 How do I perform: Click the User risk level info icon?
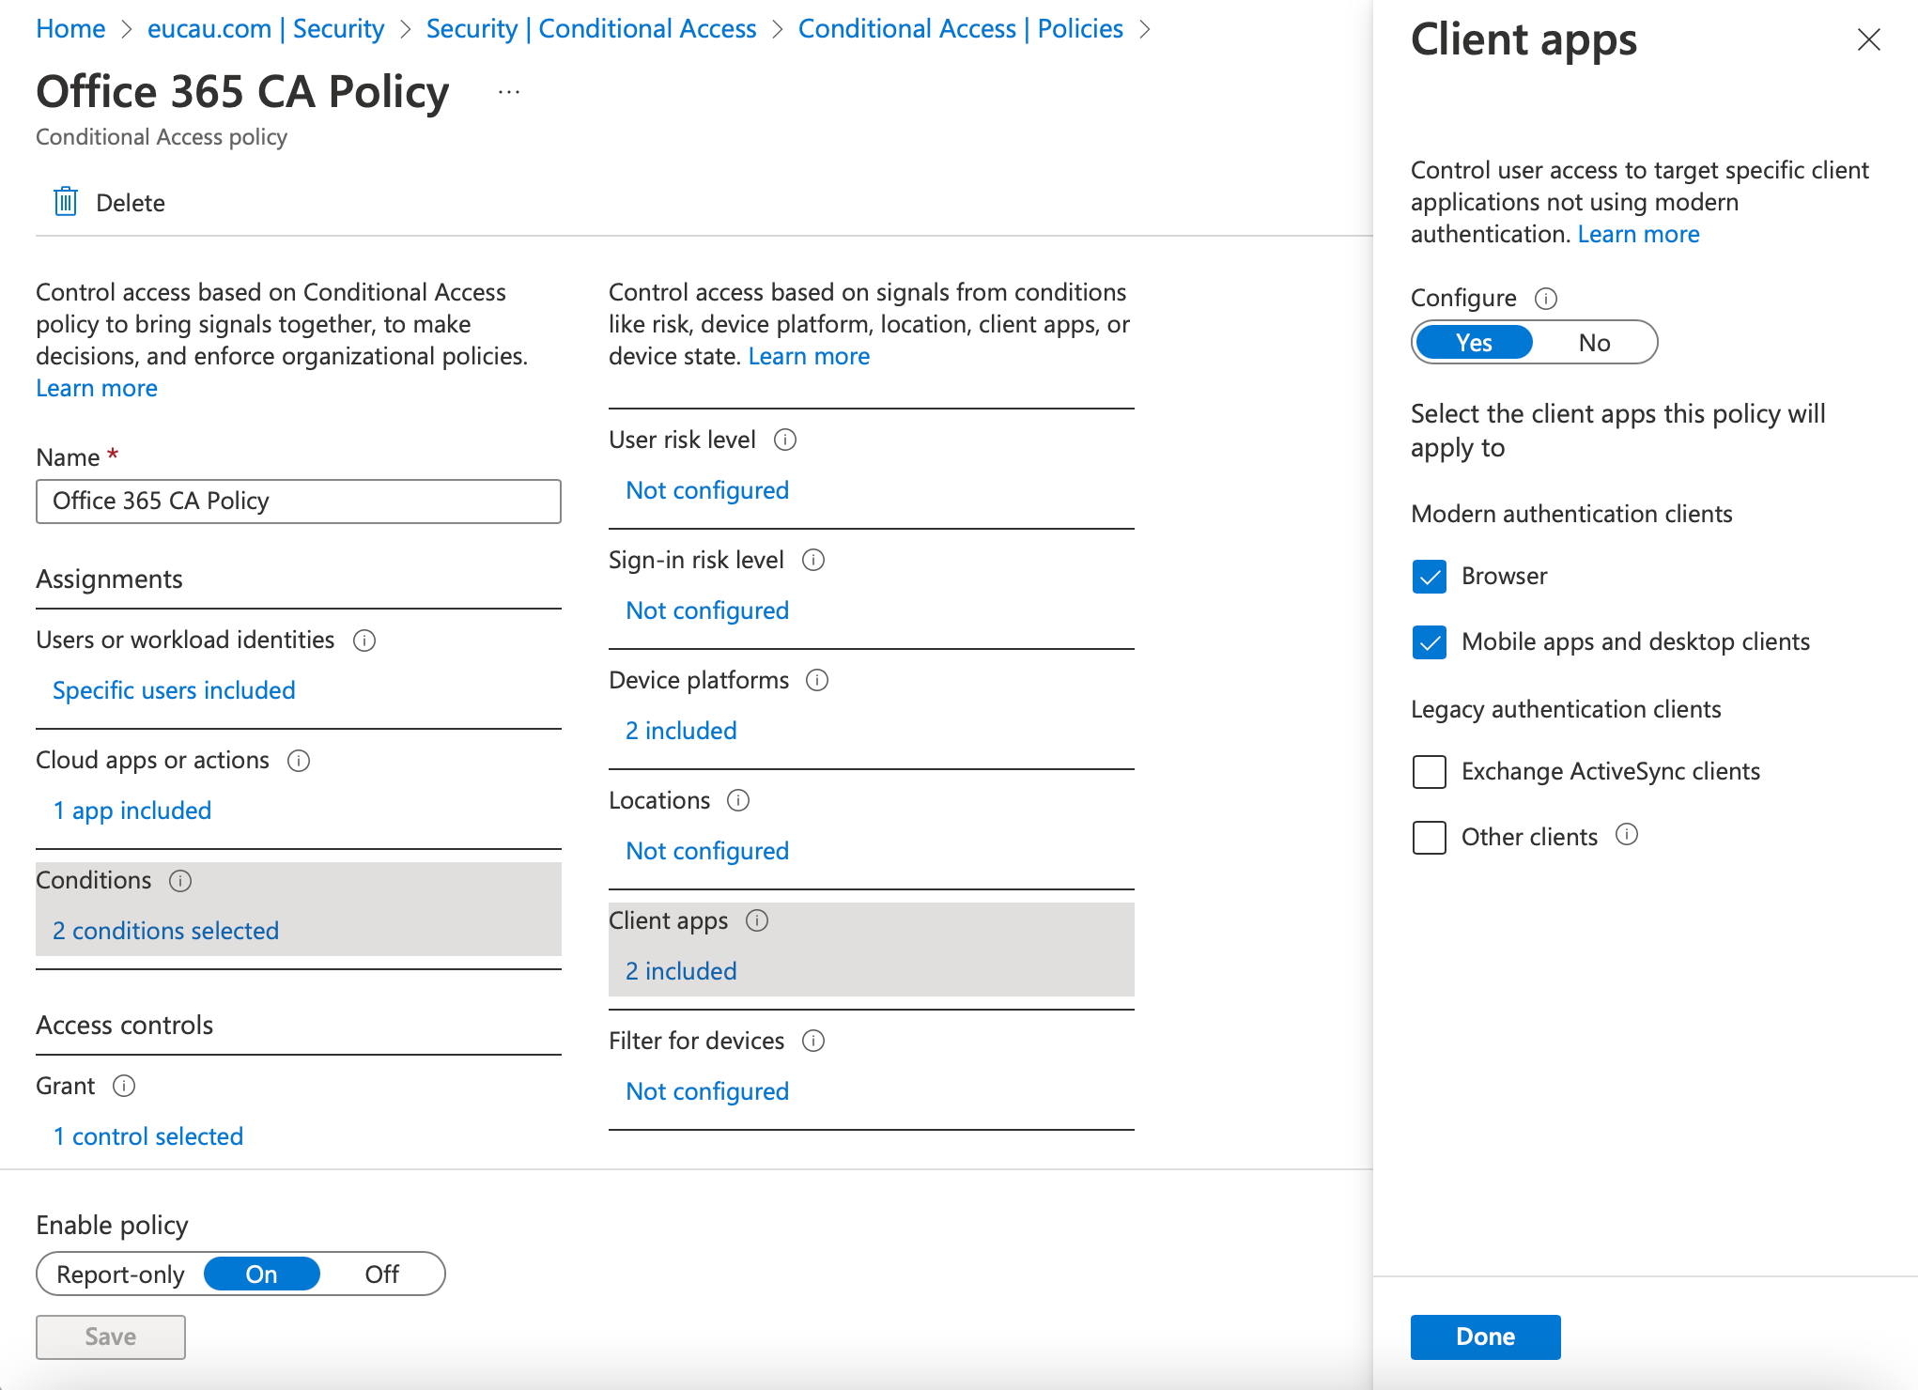click(785, 440)
